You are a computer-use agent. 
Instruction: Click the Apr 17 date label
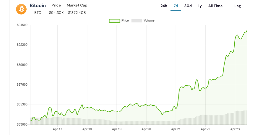click(58, 129)
